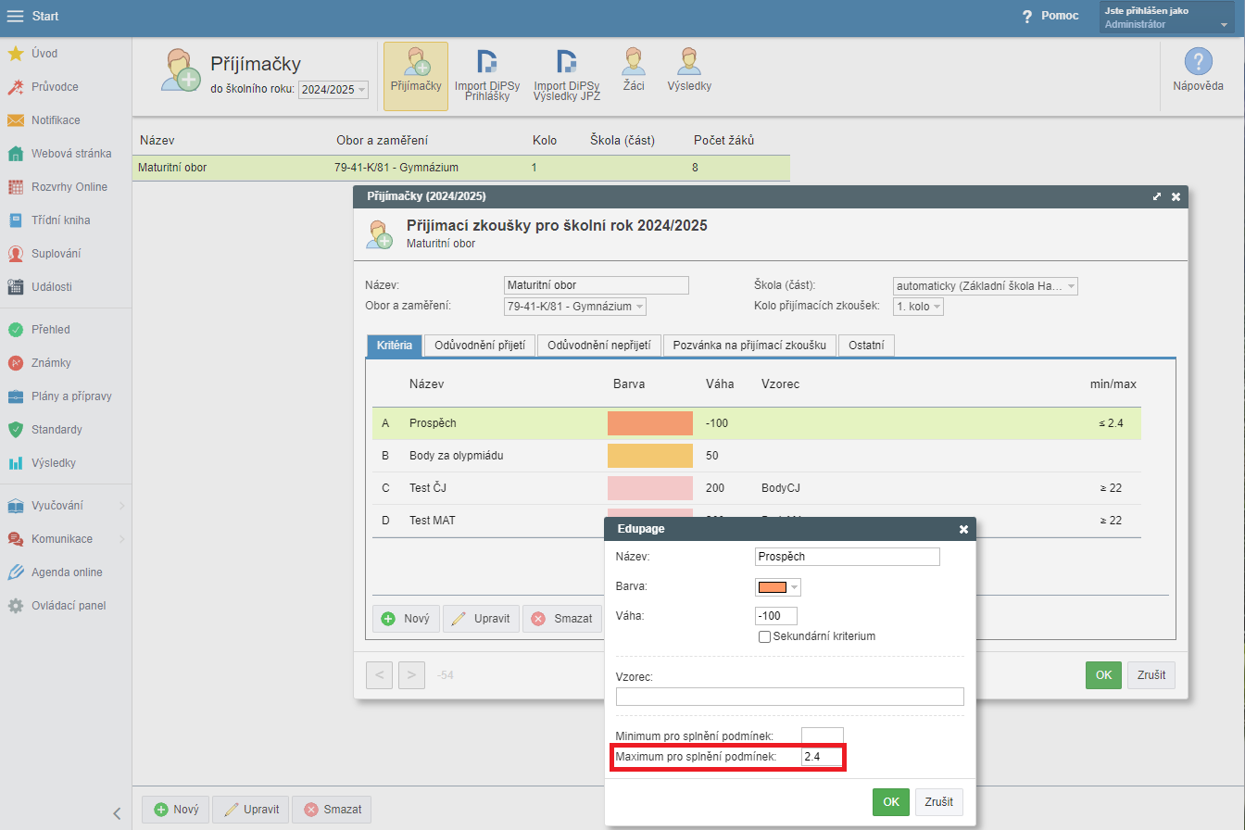Click Nový button at page bottom
The image size is (1245, 830).
[x=175, y=810]
